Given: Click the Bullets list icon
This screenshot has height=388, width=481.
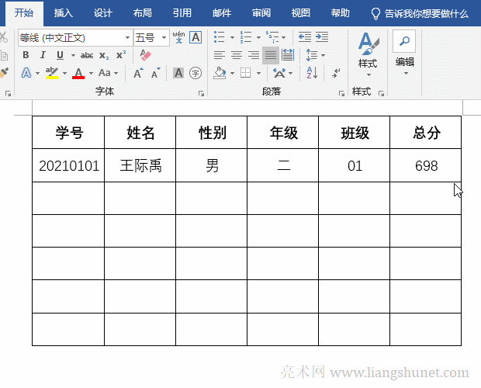Looking at the screenshot, I should pos(220,37).
